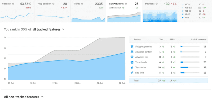Viewport: 212px width, 99px height.
Task: Click the Total row label
Action: tap(136, 81)
